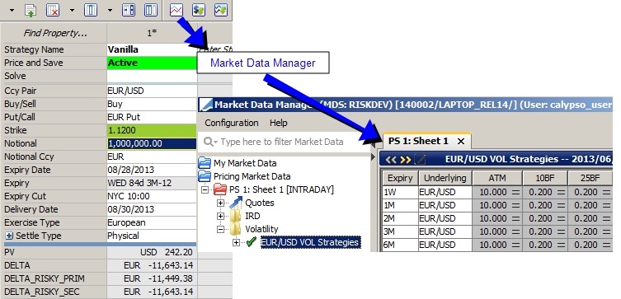Click the Expiry column header
The height and width of the screenshot is (299, 621).
pyautogui.click(x=400, y=178)
